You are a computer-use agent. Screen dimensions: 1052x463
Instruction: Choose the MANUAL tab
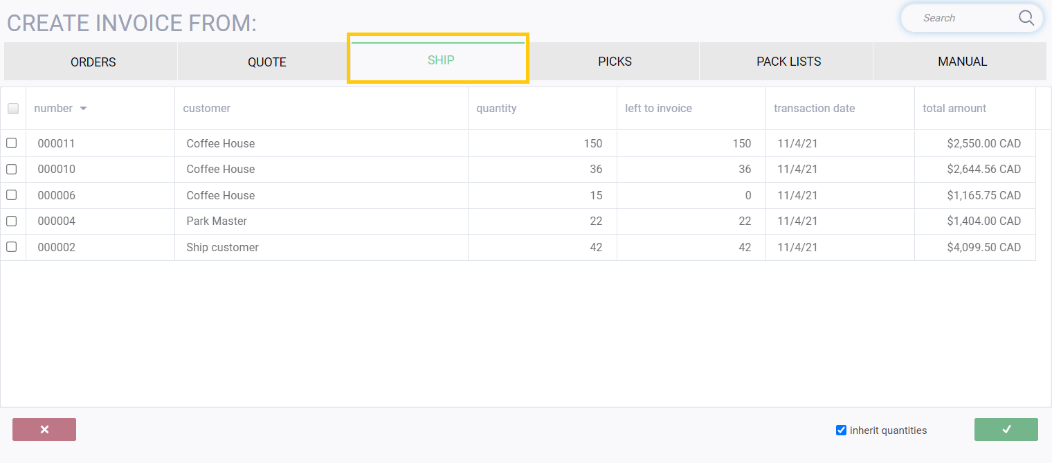coord(962,62)
